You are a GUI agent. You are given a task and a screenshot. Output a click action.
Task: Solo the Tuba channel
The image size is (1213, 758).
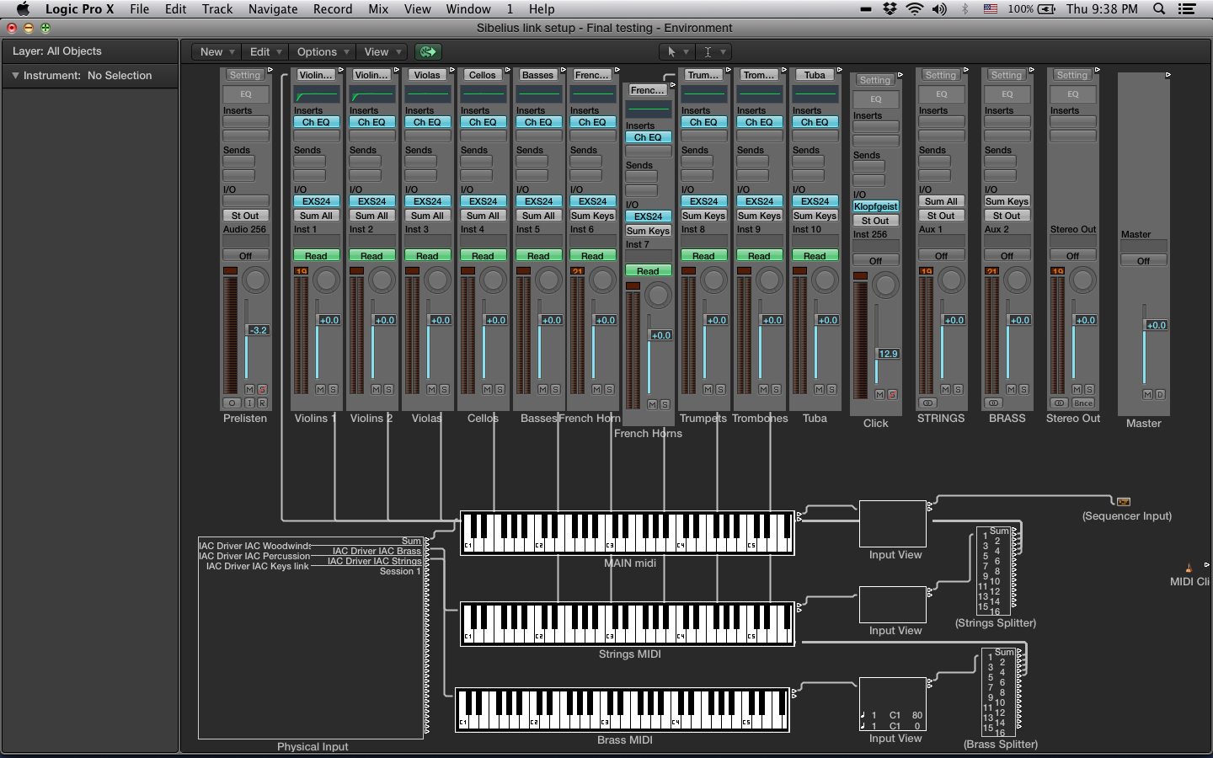(831, 390)
